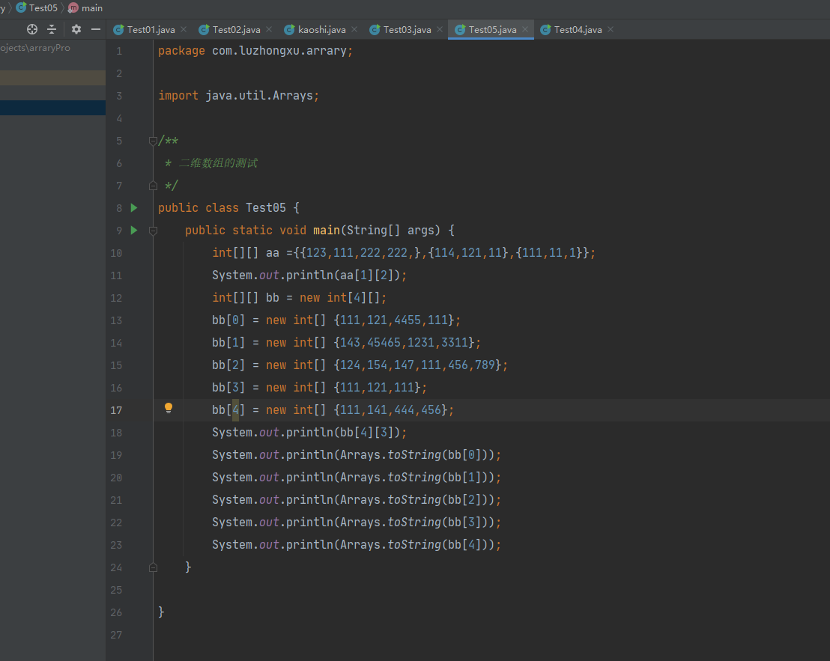Open the kaoshi.java tab
The image size is (830, 661).
pyautogui.click(x=322, y=30)
